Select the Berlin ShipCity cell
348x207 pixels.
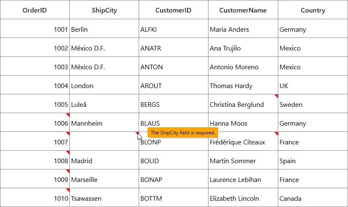click(x=104, y=29)
